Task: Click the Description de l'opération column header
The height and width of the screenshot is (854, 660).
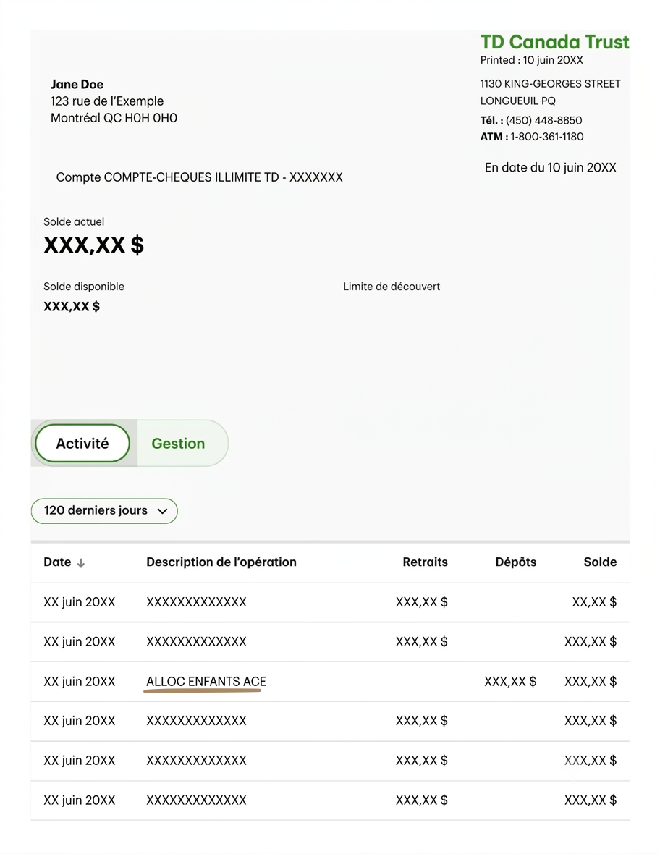Action: pyautogui.click(x=221, y=562)
